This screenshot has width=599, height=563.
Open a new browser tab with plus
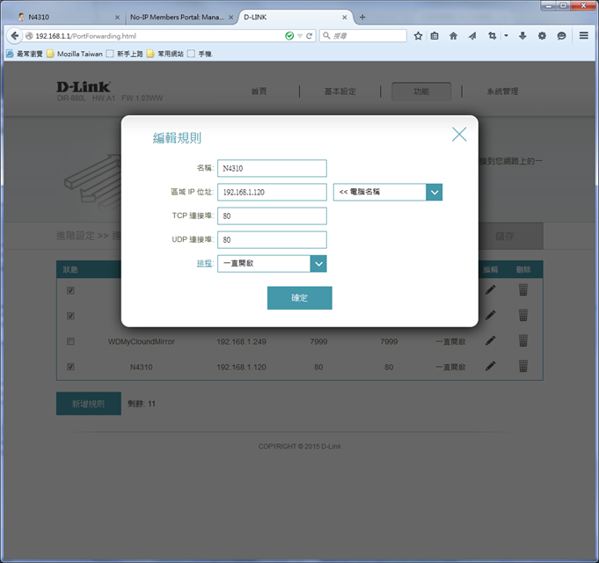tap(362, 18)
